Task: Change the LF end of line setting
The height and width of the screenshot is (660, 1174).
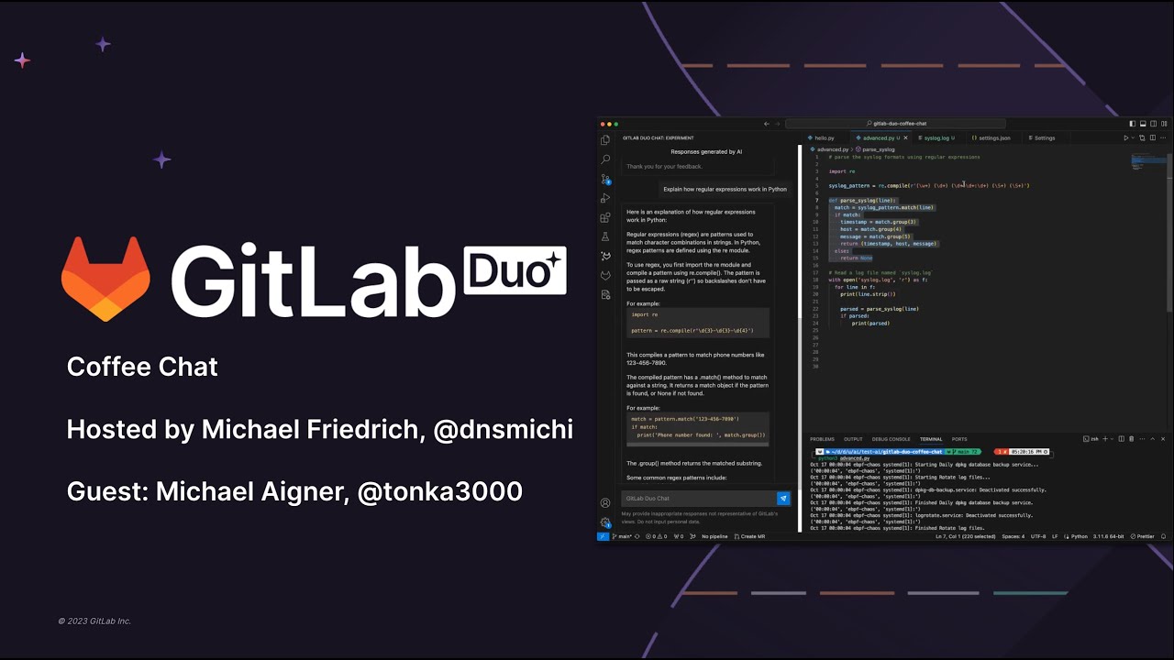Action: (1055, 536)
